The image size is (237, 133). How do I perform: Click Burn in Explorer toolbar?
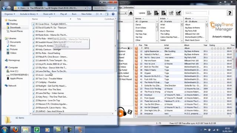74,14
